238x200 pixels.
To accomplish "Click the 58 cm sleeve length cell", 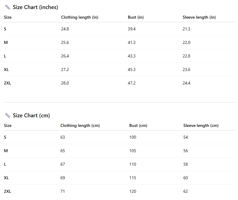I will point(186,164).
